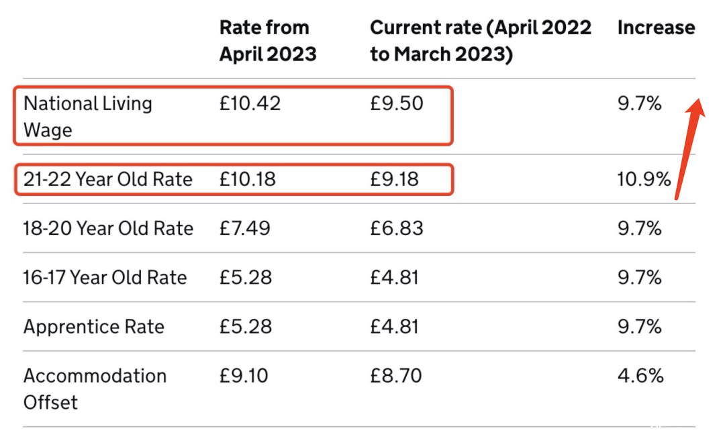725x439 pixels.
Task: Select the 21-22 Year Old Rate label
Action: coord(107,179)
